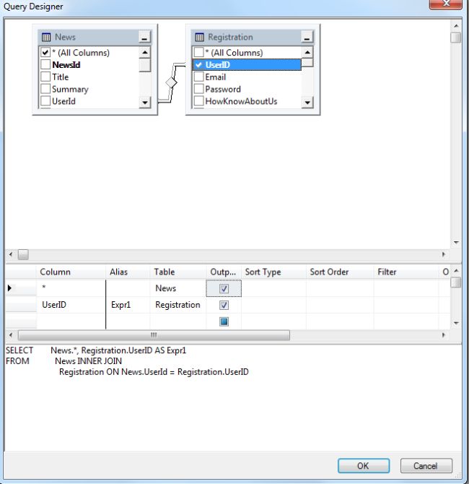Click News list scroll up arrow

tap(144, 52)
